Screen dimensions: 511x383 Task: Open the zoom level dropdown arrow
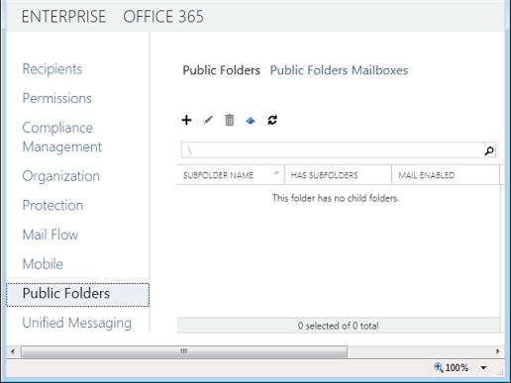483,367
